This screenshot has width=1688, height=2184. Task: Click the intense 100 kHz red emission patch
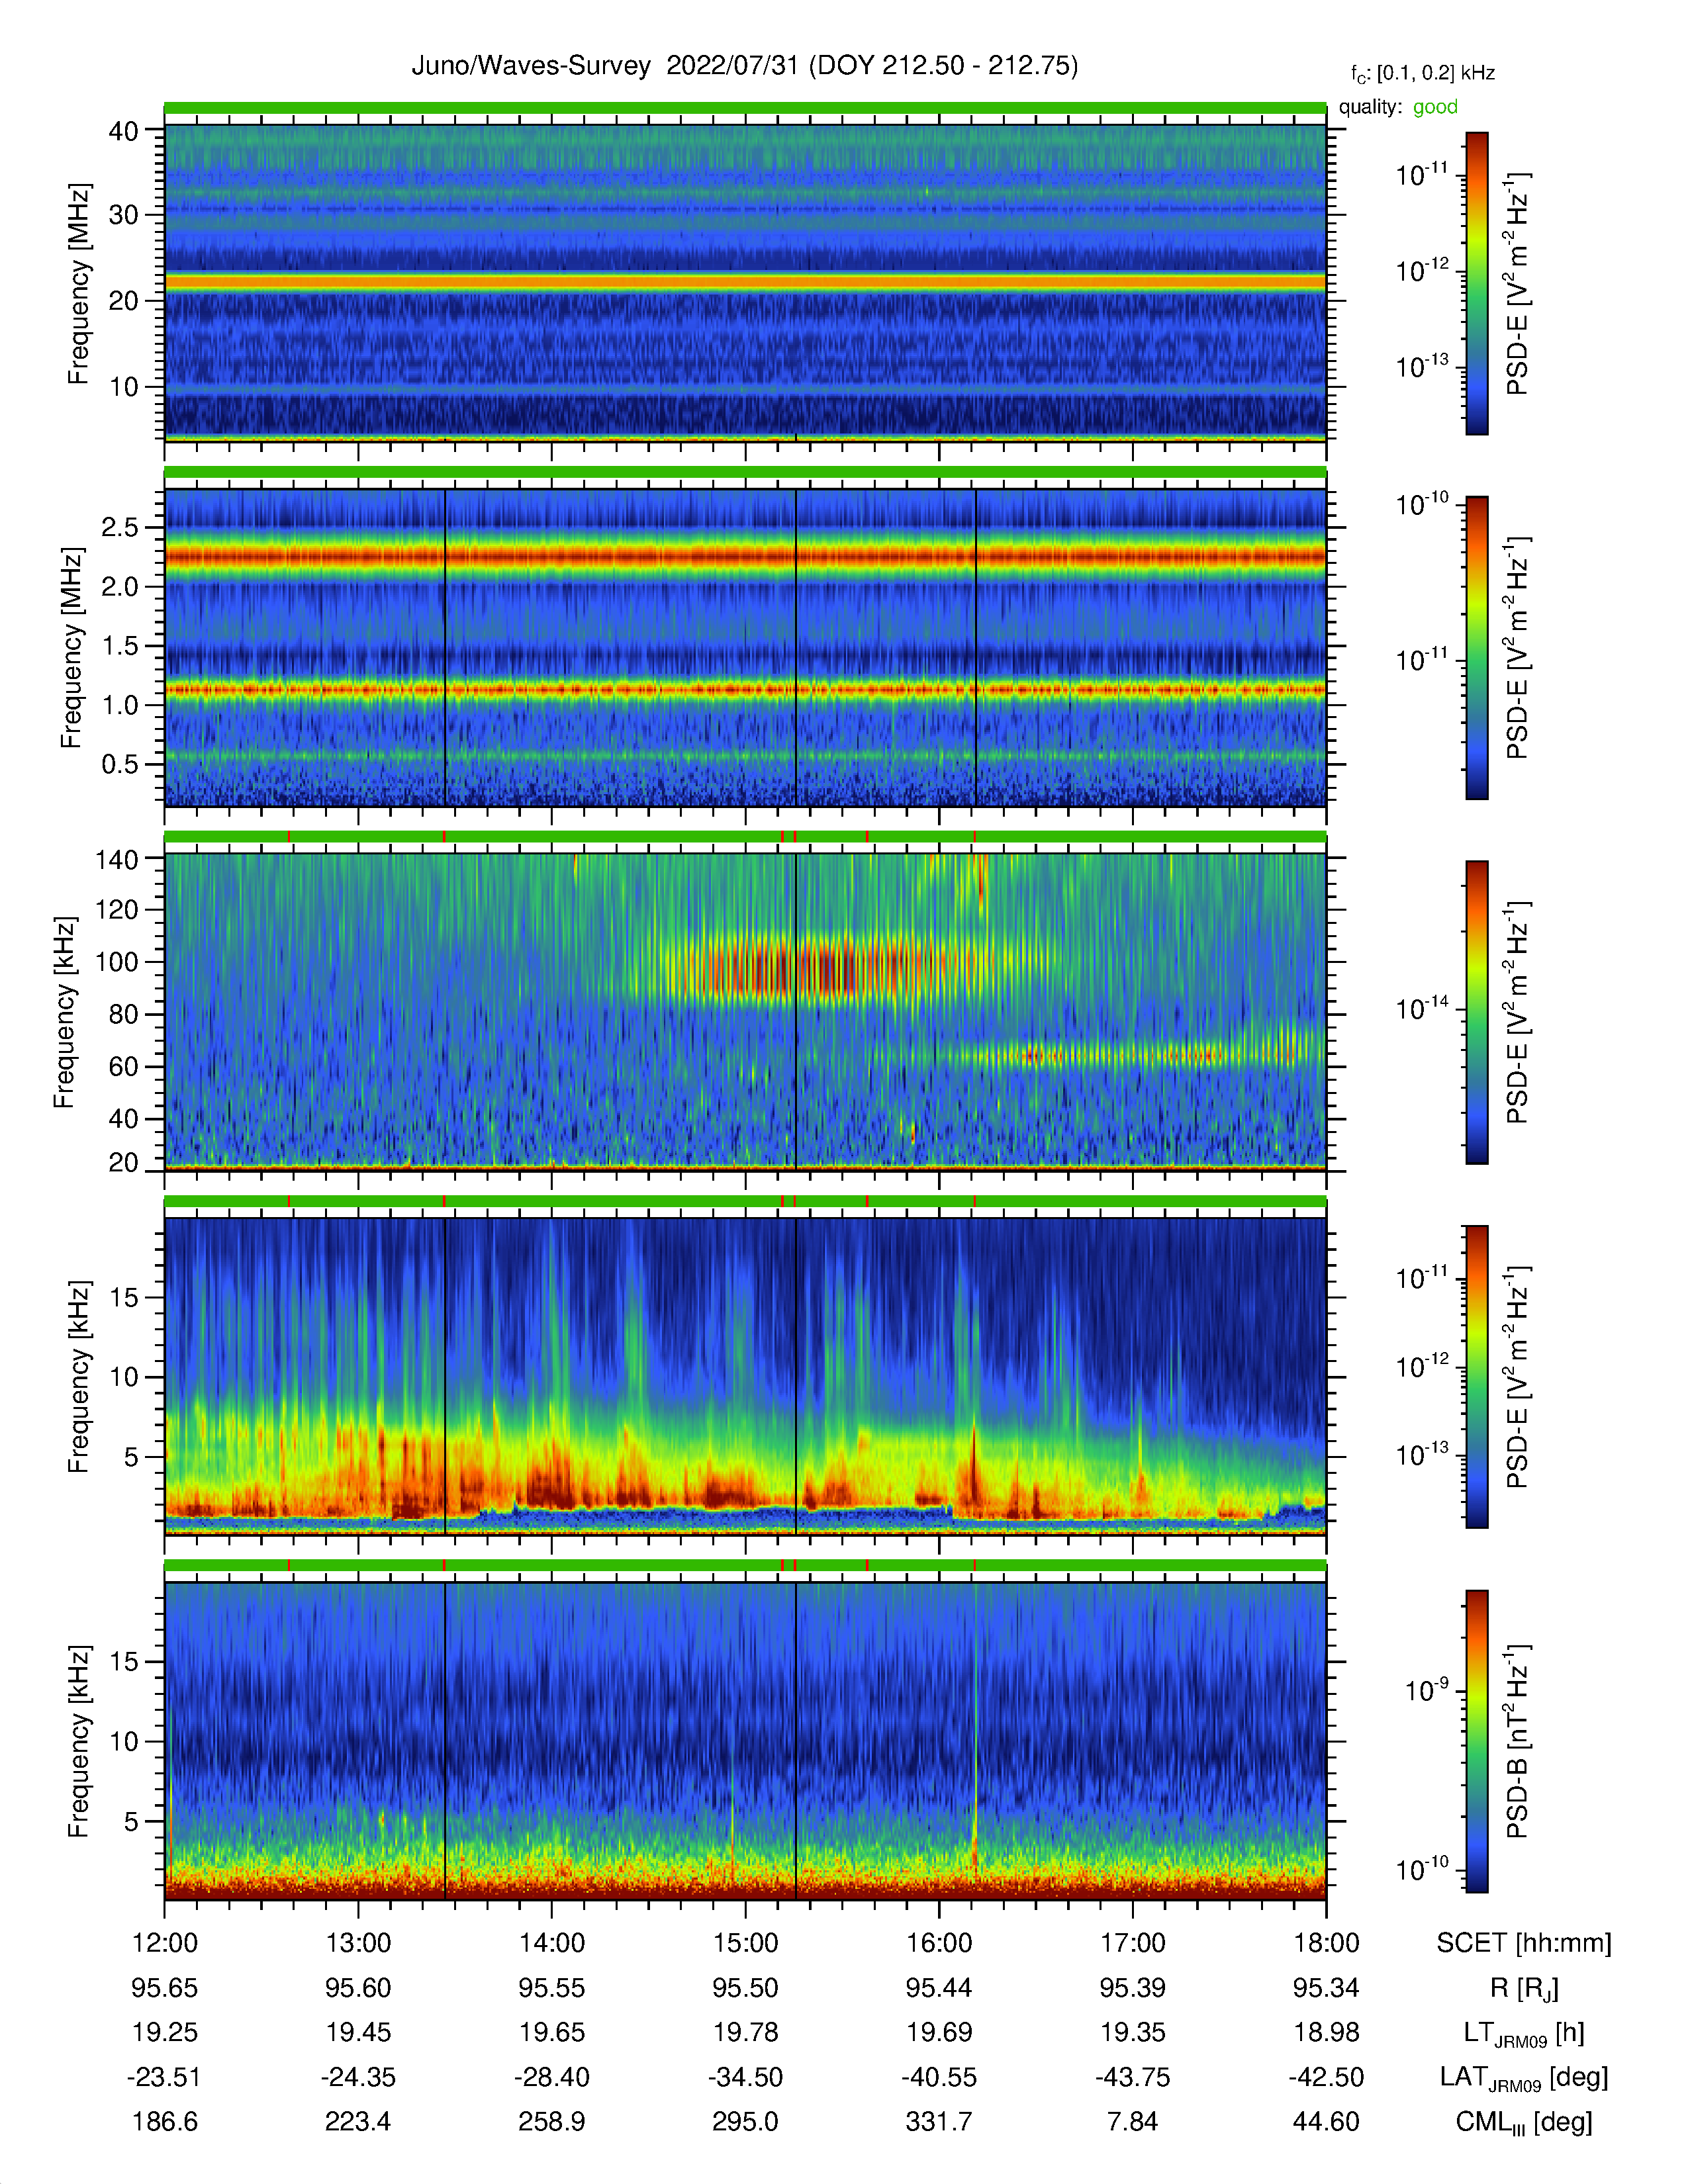coord(820,967)
